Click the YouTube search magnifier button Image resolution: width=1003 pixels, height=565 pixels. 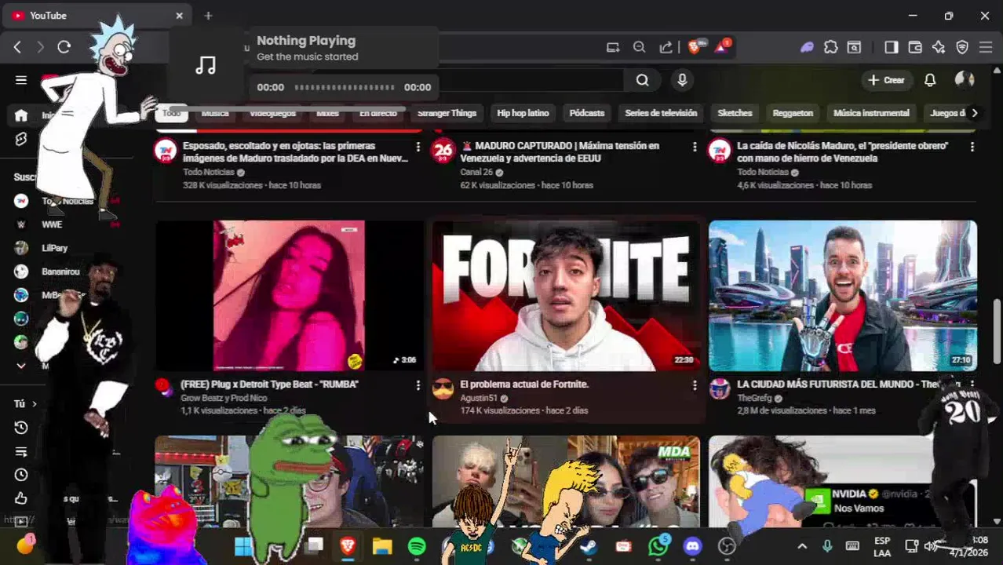[642, 80]
